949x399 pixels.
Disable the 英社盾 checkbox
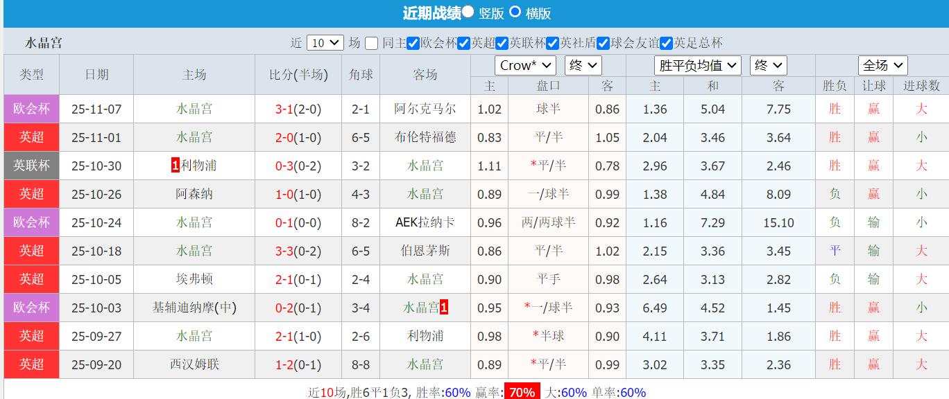tap(554, 42)
